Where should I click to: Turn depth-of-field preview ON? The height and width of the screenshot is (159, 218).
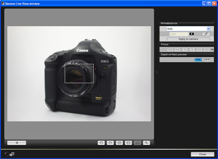pyautogui.click(x=198, y=60)
